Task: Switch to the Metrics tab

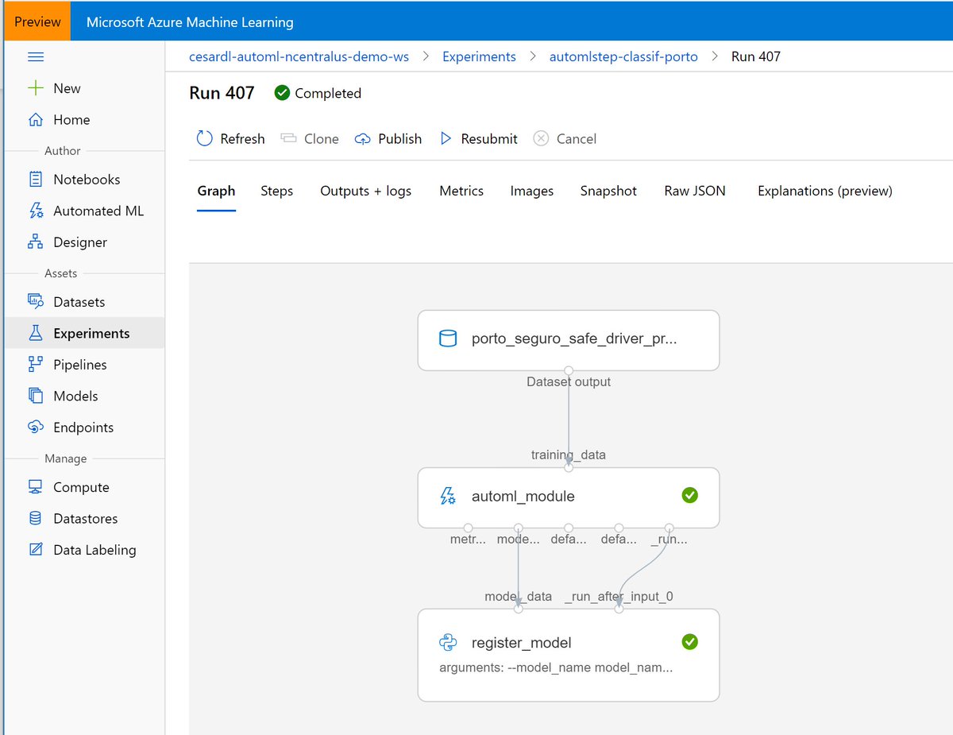Action: click(461, 191)
